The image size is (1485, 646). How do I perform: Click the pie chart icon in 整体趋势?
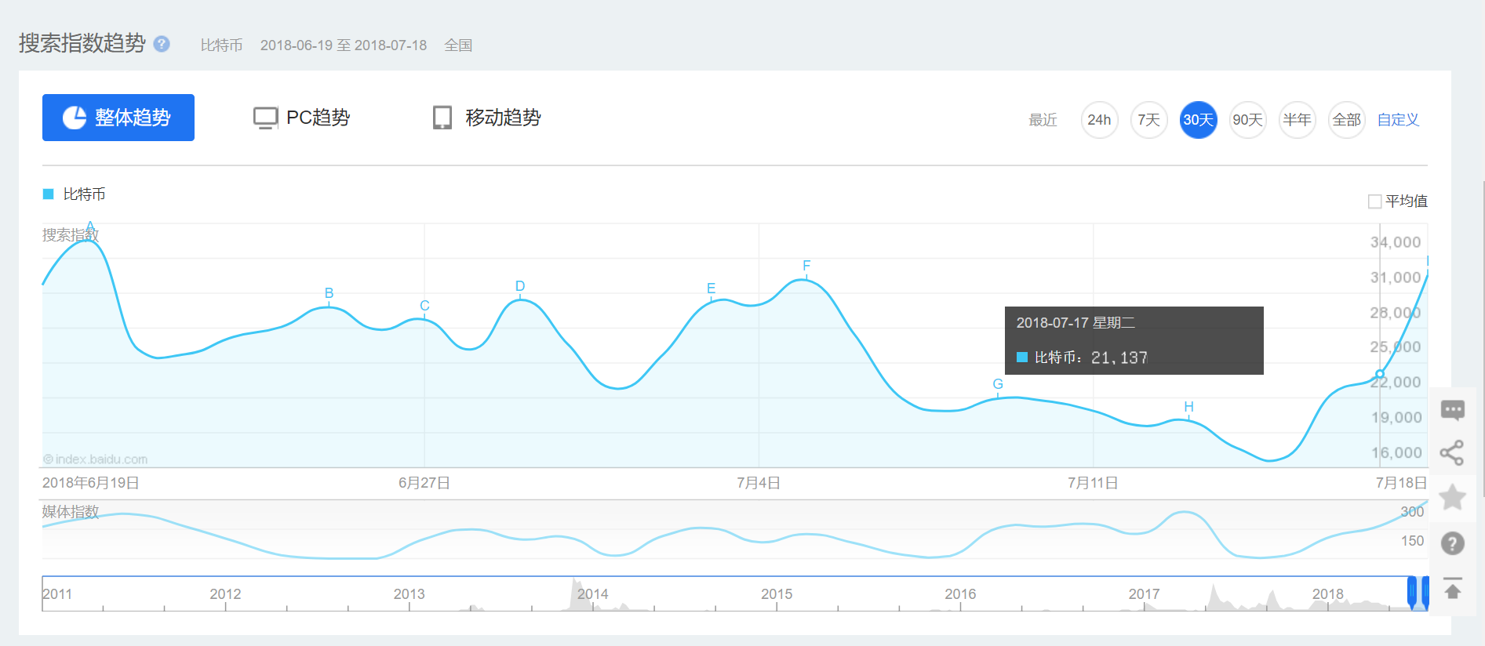[x=75, y=118]
